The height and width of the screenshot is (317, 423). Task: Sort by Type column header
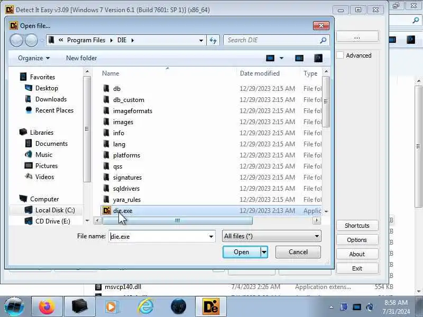[x=310, y=73]
